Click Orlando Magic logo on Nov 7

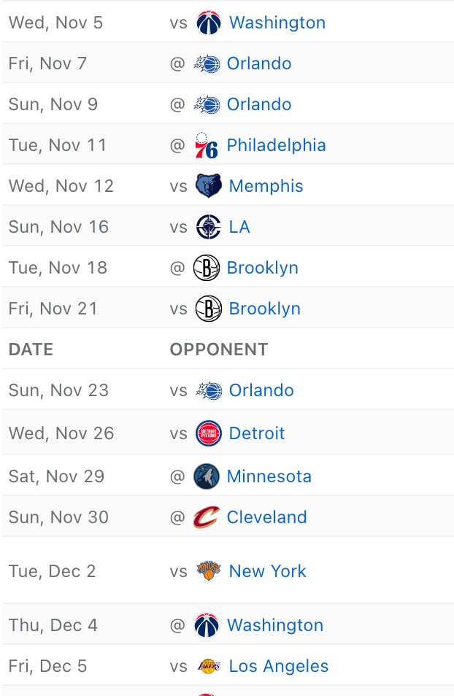207,63
